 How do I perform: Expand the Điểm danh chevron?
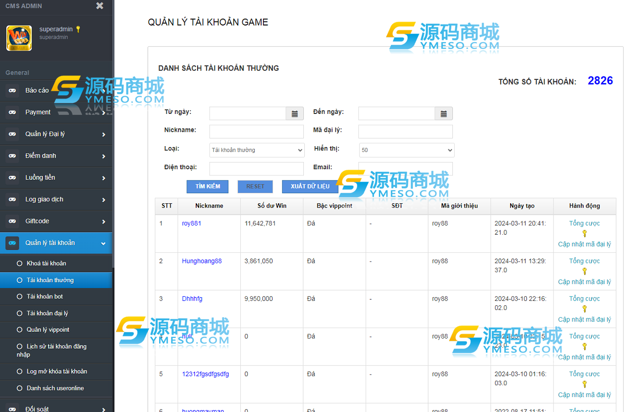coord(103,156)
